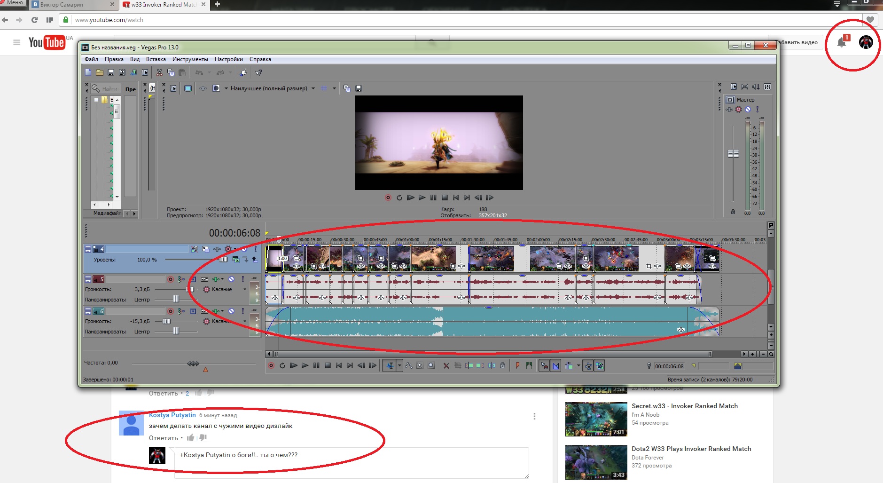Toggle Ignore Event Grouping button
Image resolution: width=883 pixels, height=483 pixels.
(600, 365)
